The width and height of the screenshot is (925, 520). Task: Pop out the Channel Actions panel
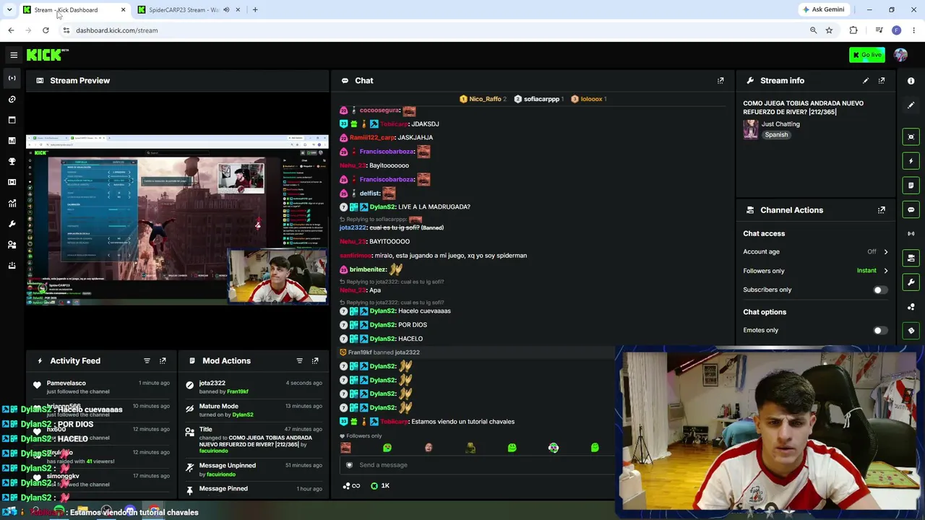pos(882,210)
